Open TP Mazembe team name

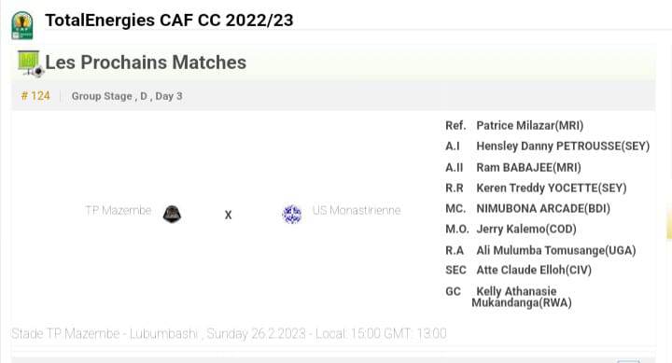coord(119,211)
